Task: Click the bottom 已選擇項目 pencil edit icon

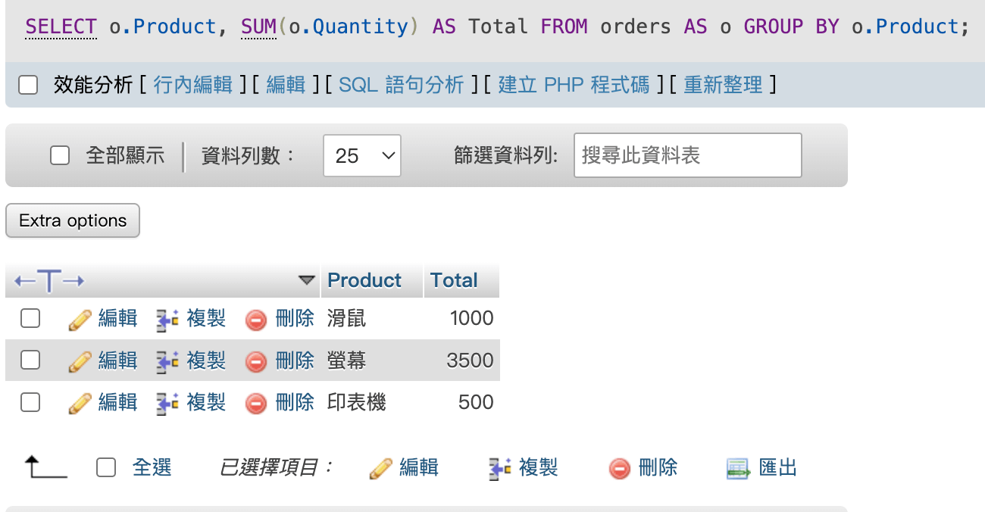Action: point(380,469)
